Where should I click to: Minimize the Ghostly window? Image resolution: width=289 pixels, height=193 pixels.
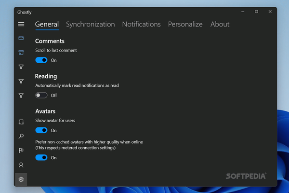pos(243,12)
